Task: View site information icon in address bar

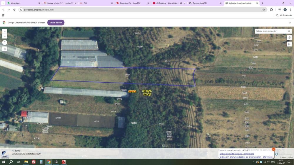Action: 21,10
